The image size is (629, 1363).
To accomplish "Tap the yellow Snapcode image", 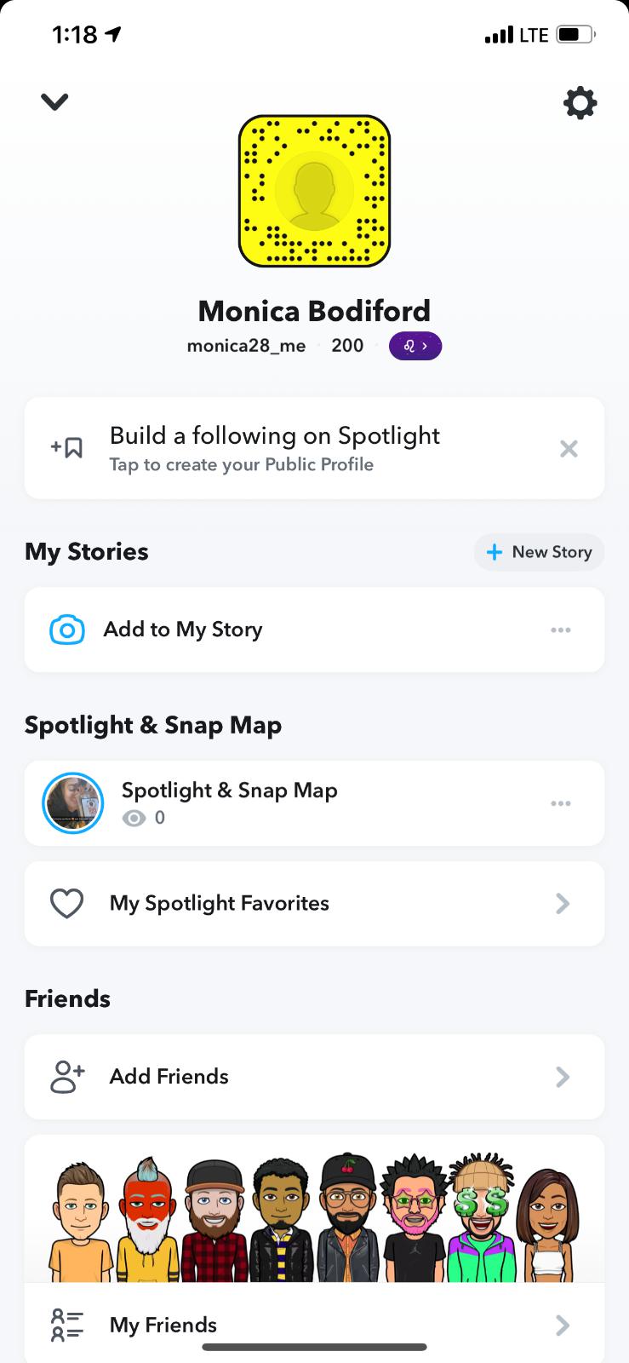I will 314,191.
